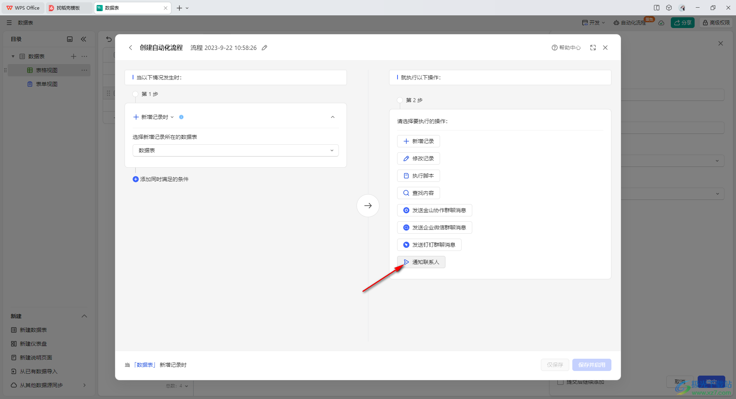The image size is (736, 399).
Task: Collapse the step 1 trigger card
Action: (333, 117)
